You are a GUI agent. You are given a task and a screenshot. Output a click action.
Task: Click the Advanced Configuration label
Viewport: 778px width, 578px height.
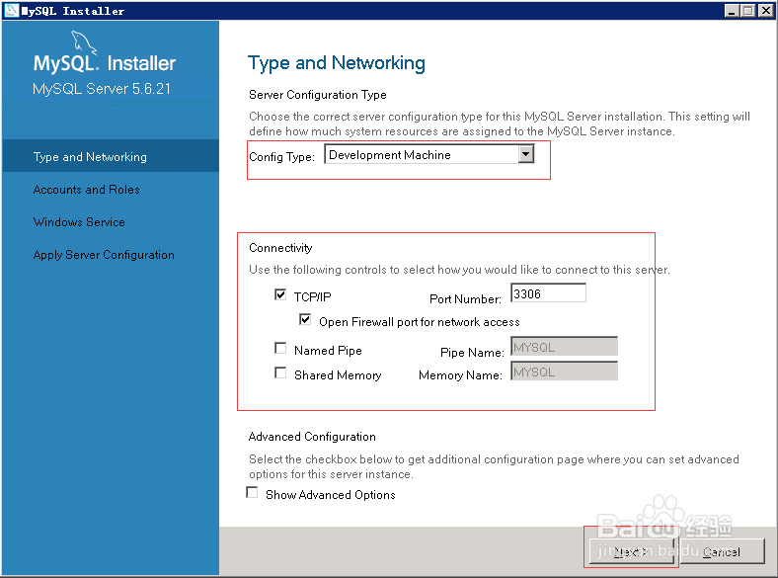coord(312,436)
